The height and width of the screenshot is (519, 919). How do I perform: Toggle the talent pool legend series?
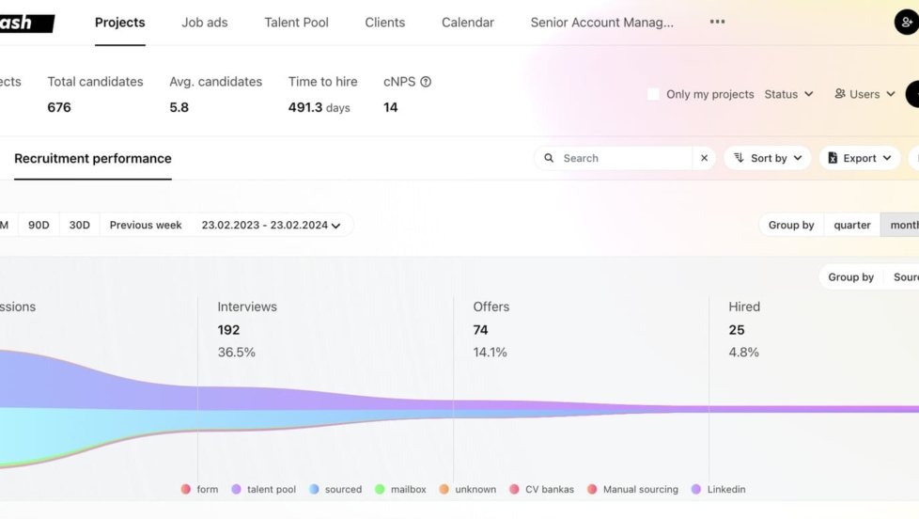(x=264, y=489)
